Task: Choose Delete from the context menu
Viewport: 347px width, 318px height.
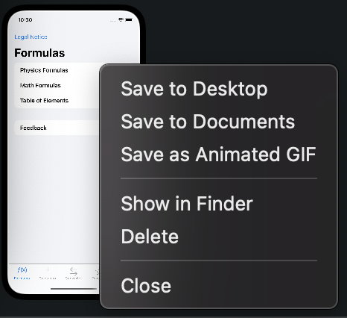Action: [x=150, y=237]
